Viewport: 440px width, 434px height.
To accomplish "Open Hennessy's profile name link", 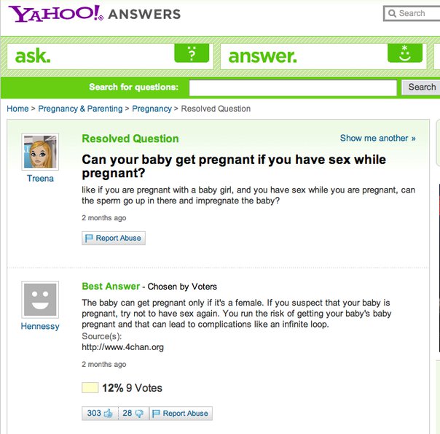I will coord(40,326).
